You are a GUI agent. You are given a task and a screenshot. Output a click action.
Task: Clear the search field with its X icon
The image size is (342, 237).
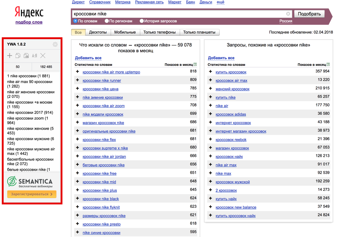click(288, 14)
